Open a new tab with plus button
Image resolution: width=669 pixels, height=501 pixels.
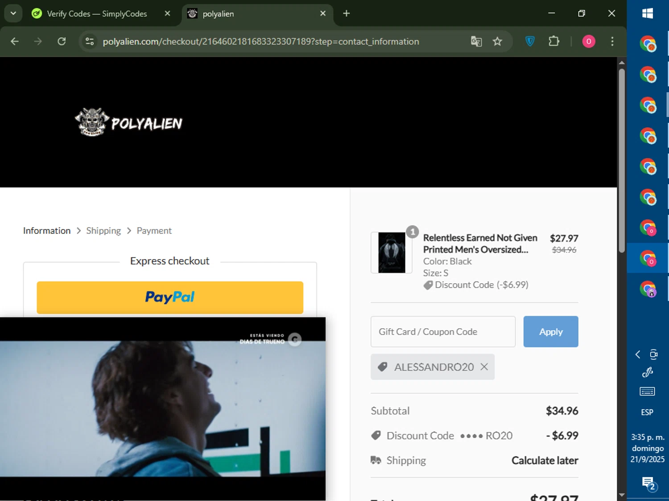347,14
